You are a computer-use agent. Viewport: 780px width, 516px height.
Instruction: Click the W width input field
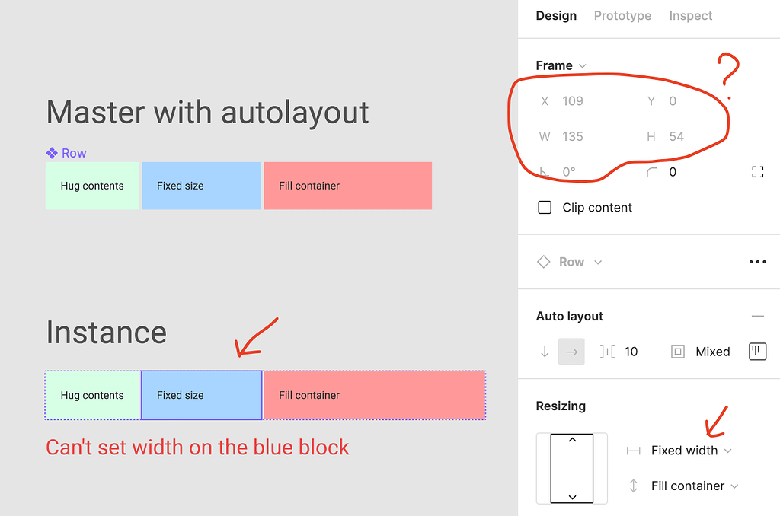[x=572, y=137]
